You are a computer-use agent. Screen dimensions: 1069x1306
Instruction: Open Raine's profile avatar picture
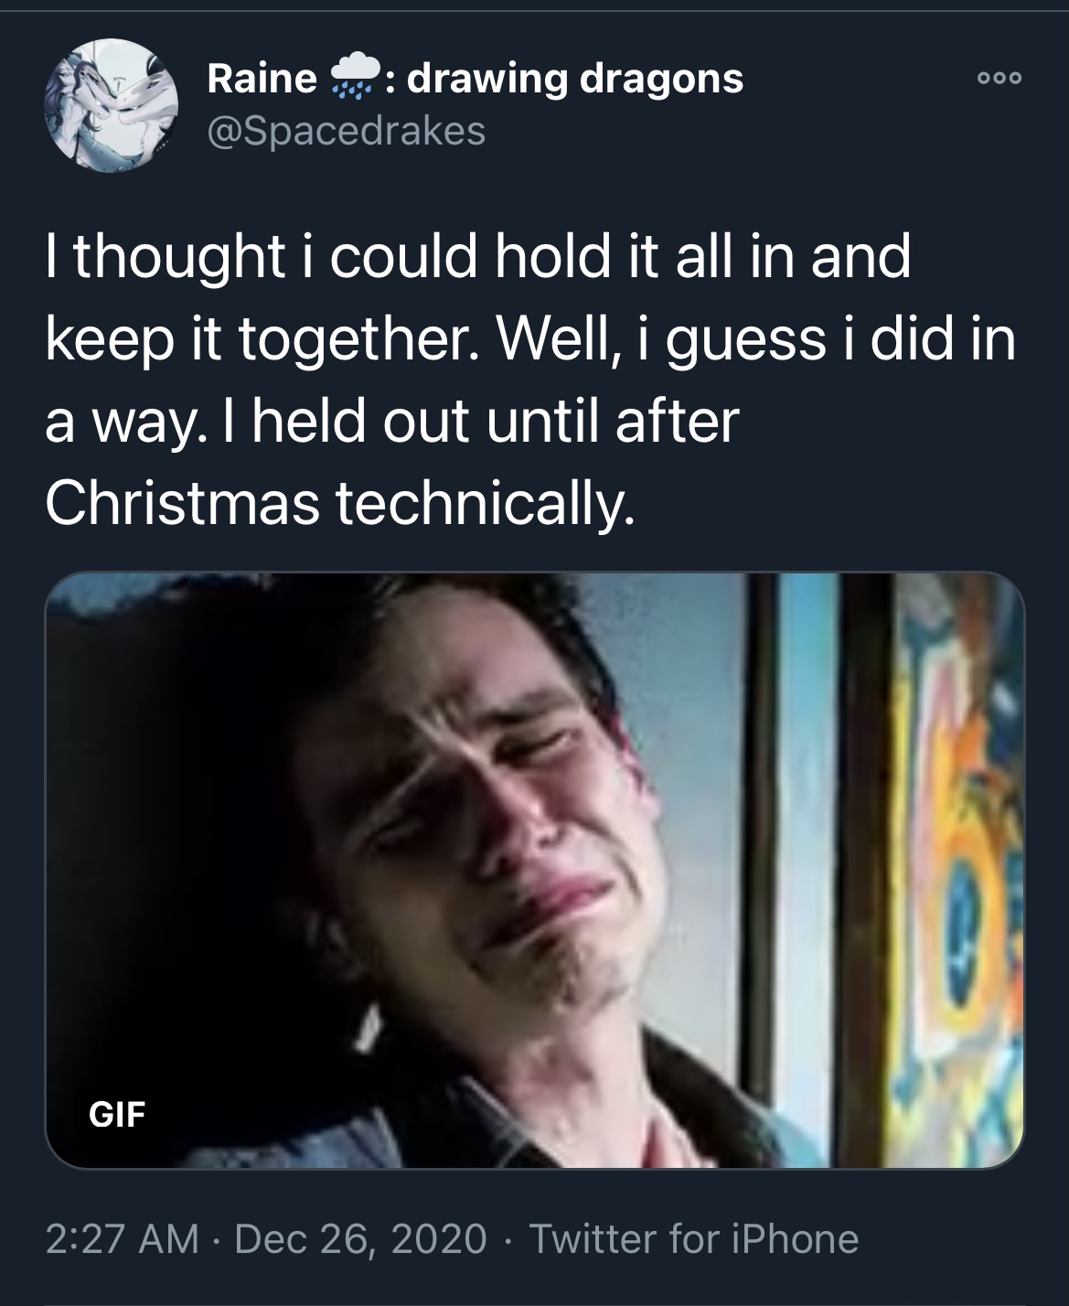(107, 103)
